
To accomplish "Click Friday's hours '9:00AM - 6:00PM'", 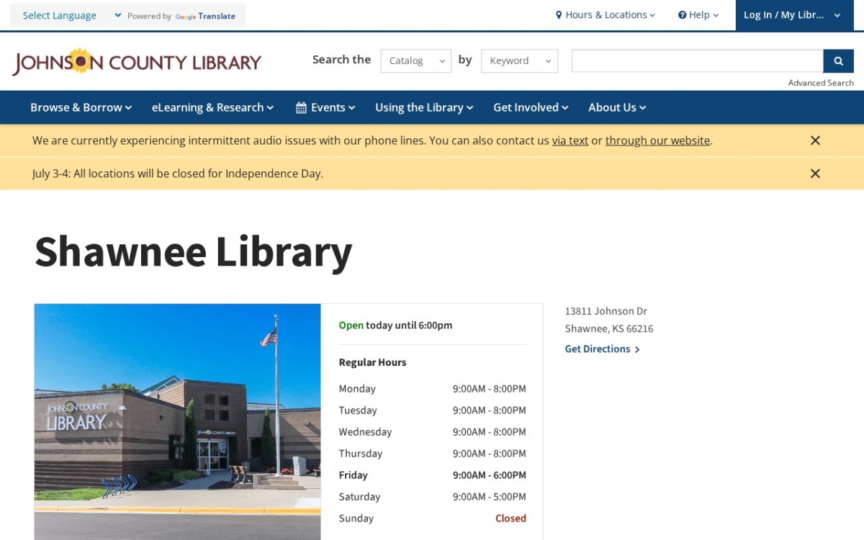I will click(x=490, y=475).
